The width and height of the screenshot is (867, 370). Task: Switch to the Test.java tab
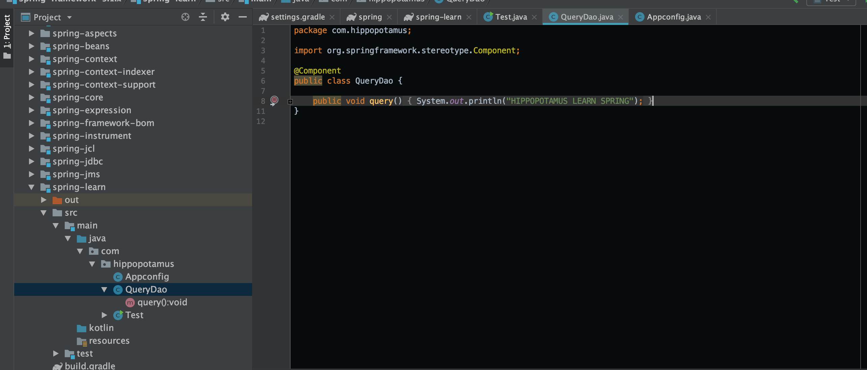point(511,17)
